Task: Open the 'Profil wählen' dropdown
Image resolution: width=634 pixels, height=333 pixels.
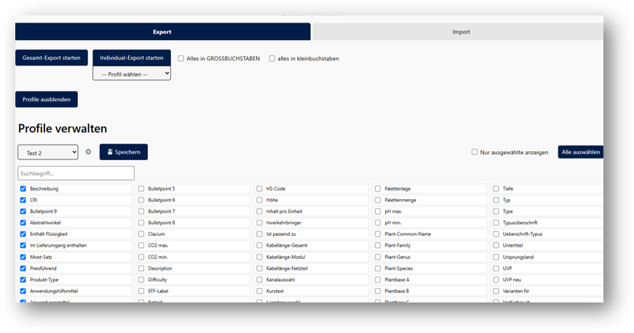Action: pyautogui.click(x=132, y=73)
